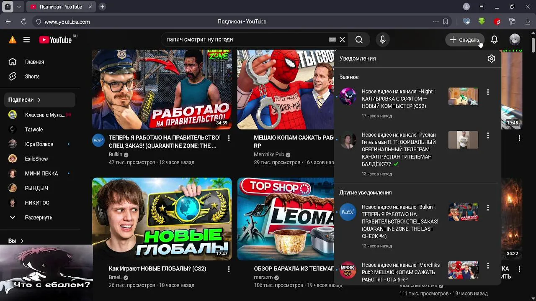
Task: Expand tab list dropdown arrow
Action: click(x=19, y=7)
